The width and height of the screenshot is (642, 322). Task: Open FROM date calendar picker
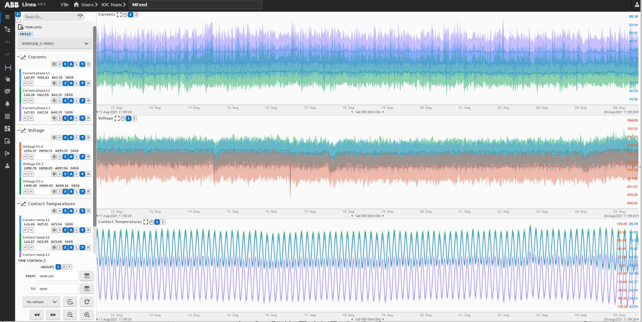(x=87, y=276)
